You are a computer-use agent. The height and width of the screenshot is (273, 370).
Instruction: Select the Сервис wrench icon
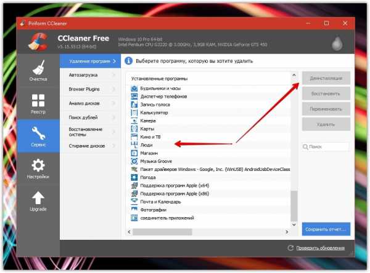click(38, 135)
